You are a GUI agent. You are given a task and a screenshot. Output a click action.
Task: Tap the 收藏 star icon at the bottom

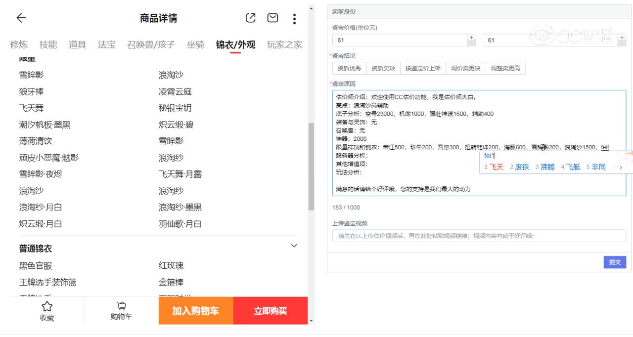point(47,306)
